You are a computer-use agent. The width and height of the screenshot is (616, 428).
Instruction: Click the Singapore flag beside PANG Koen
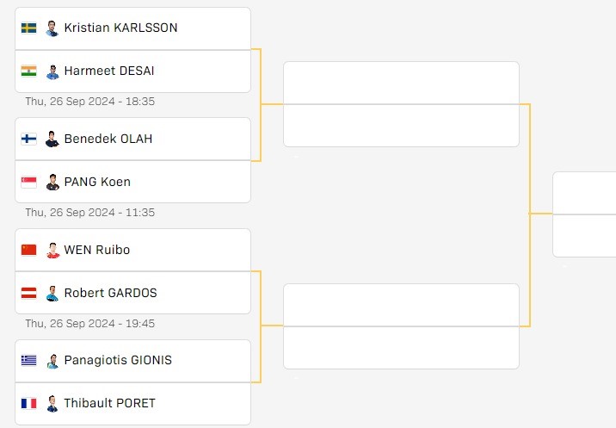click(x=28, y=182)
